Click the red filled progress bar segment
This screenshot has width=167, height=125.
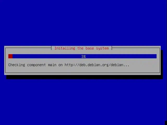(10, 56)
